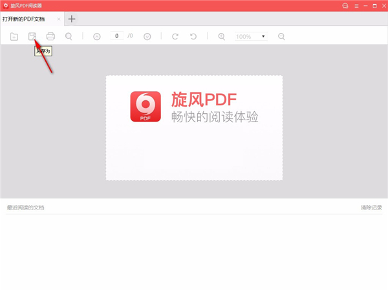Rotate page counterclockwise

(x=193, y=36)
